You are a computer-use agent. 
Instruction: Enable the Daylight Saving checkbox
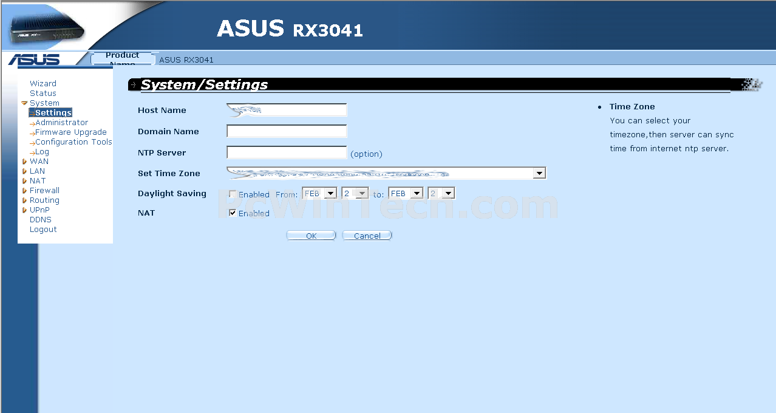coord(233,194)
